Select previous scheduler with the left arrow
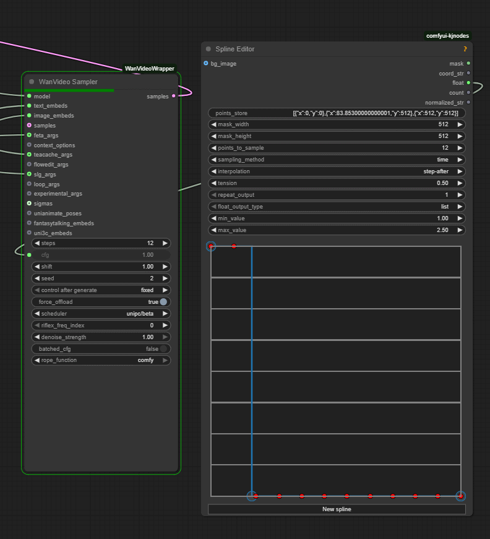 (x=37, y=314)
